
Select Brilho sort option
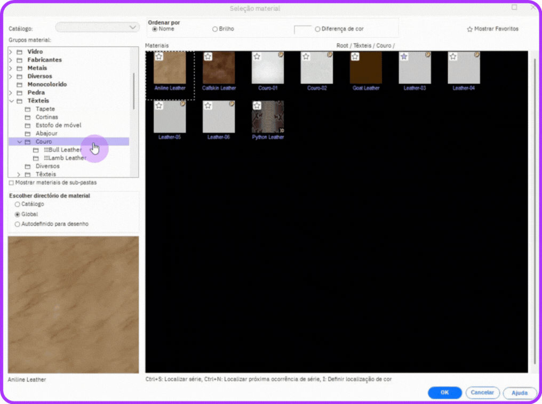click(215, 29)
